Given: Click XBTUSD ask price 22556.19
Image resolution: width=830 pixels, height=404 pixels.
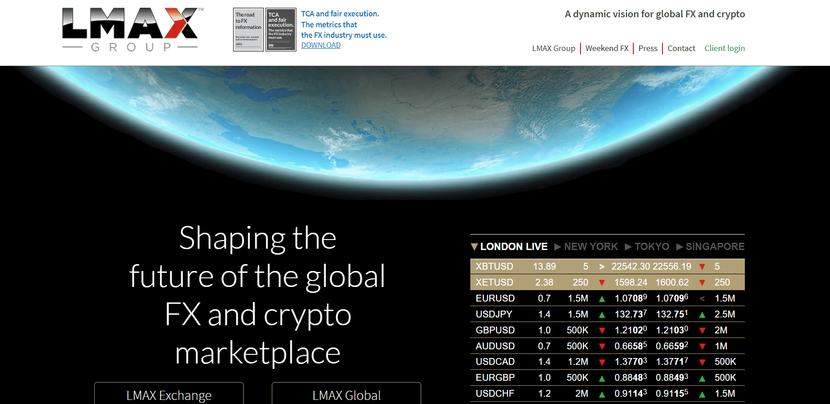Looking at the screenshot, I should (673, 266).
